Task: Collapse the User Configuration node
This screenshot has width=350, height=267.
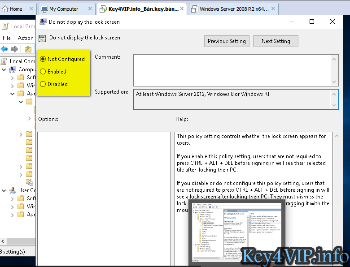Action: 4,191
